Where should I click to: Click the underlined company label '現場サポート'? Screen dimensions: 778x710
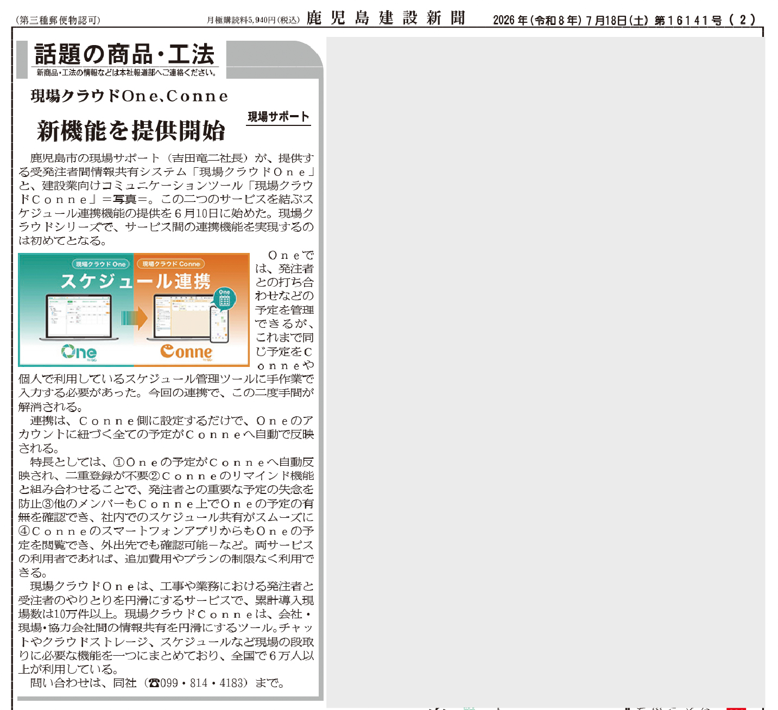pyautogui.click(x=279, y=117)
